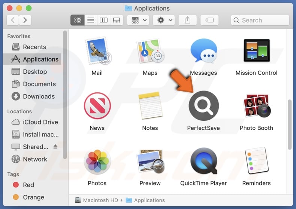Close the Finder window
Screen dimensions: 296x209
coord(10,8)
